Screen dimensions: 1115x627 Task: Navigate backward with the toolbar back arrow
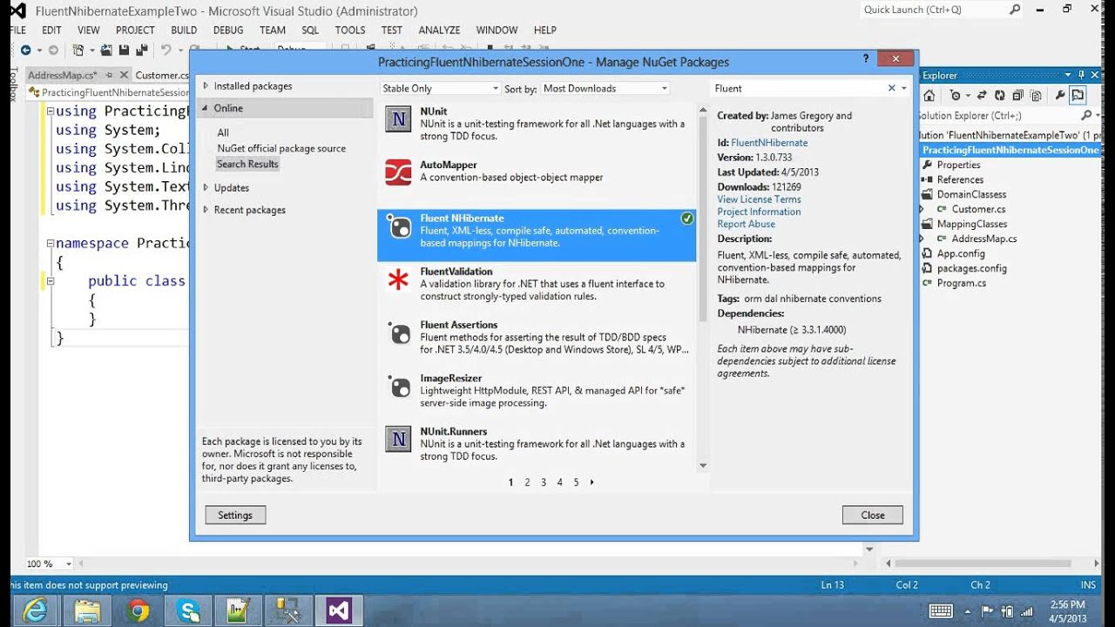(x=26, y=51)
